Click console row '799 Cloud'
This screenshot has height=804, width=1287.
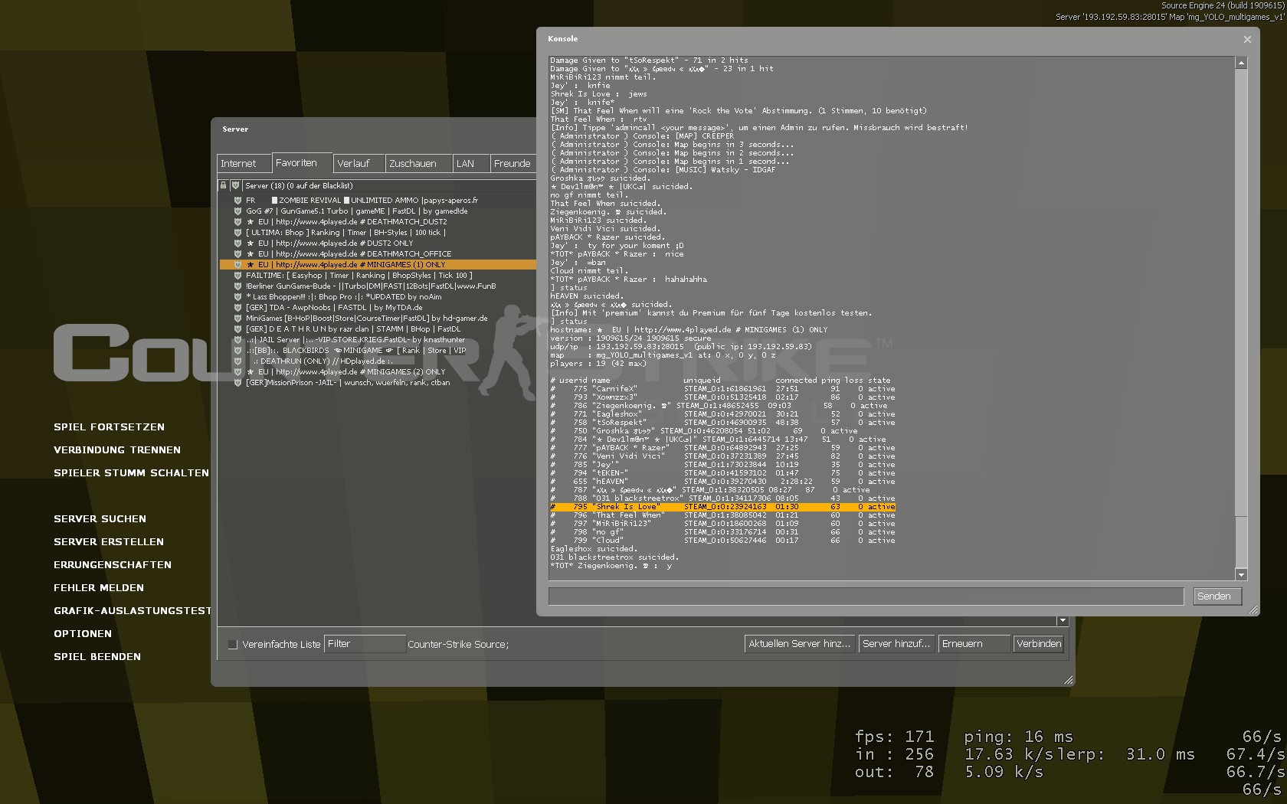coord(722,541)
